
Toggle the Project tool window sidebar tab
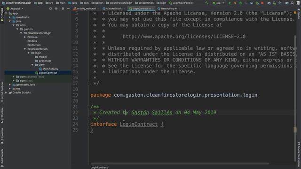click(x=2, y=15)
